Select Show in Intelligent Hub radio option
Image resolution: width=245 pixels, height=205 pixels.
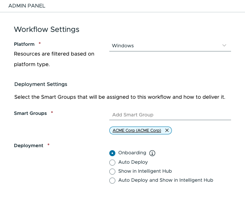click(x=112, y=172)
